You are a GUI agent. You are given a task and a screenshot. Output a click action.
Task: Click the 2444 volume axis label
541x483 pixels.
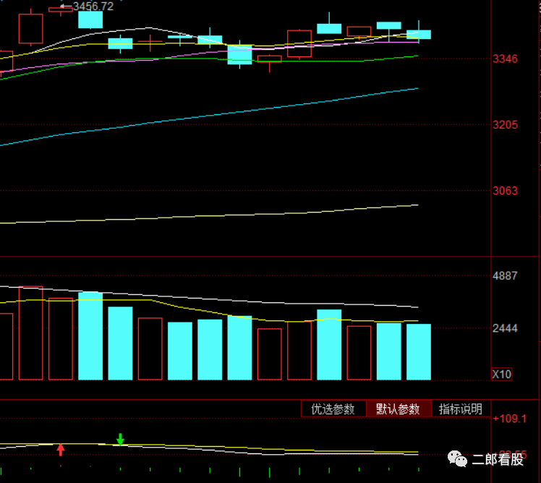tap(505, 328)
